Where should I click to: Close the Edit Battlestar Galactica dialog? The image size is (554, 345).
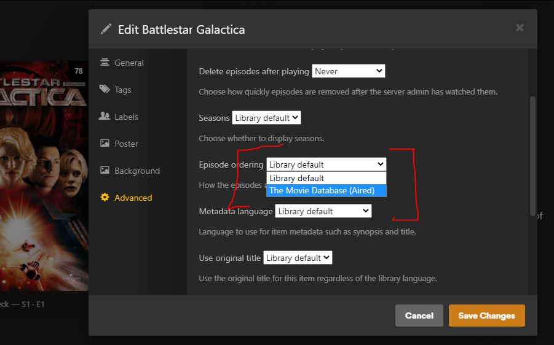pos(520,28)
